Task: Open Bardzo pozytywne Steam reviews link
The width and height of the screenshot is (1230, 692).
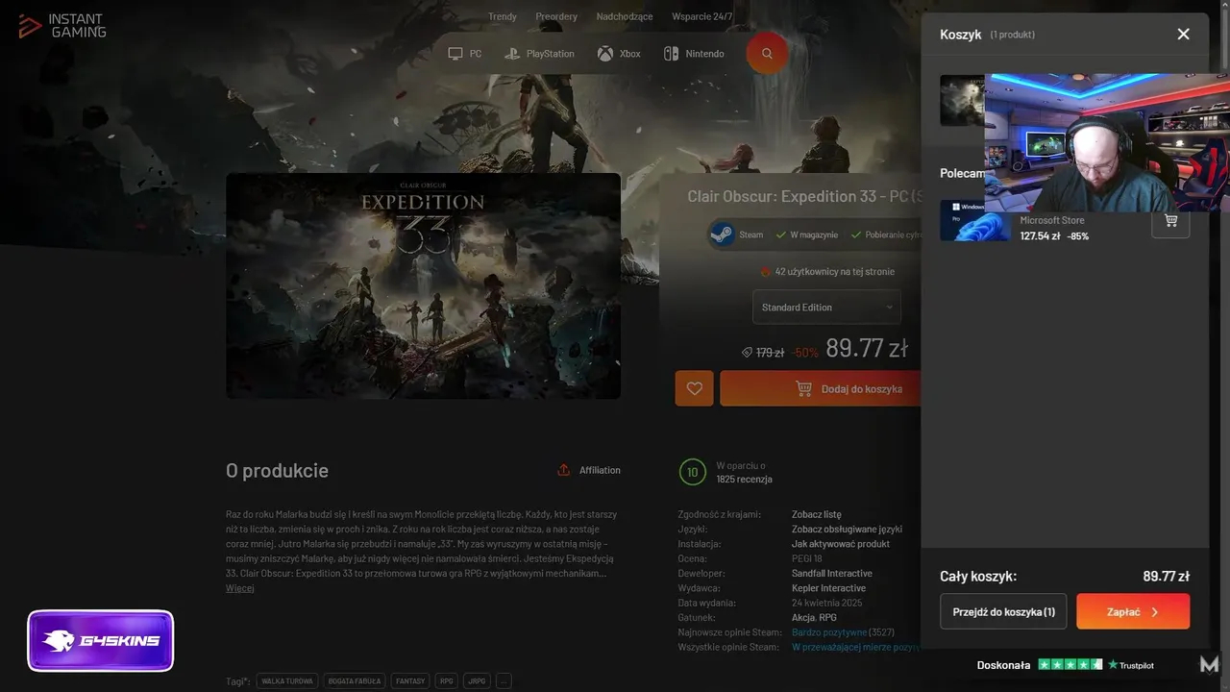Action: pyautogui.click(x=828, y=632)
